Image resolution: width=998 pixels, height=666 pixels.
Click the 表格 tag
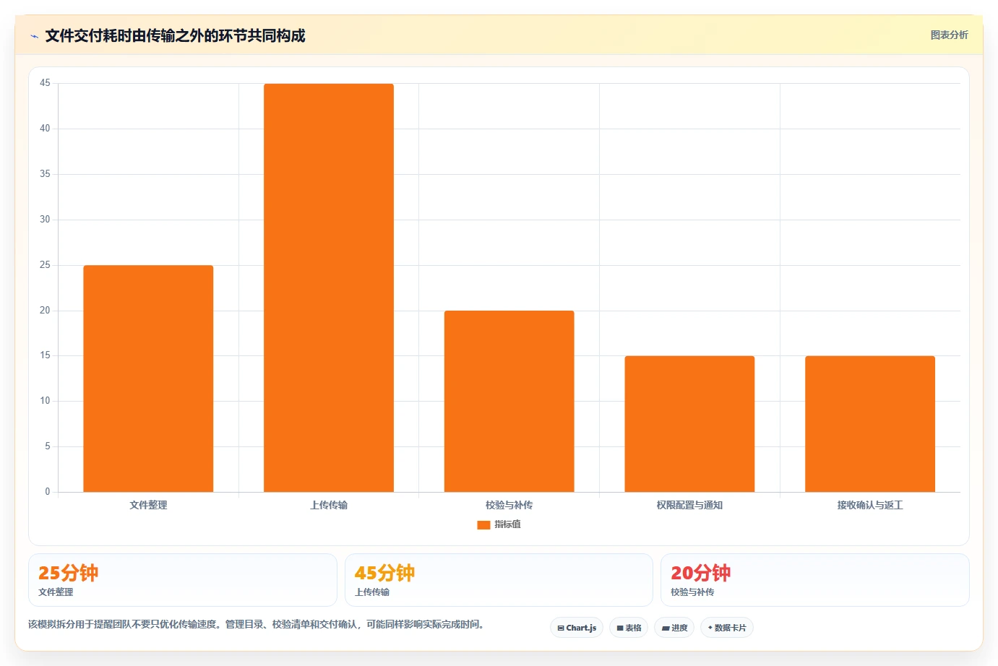[629, 628]
